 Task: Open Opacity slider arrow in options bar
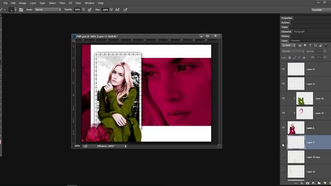point(84,10)
